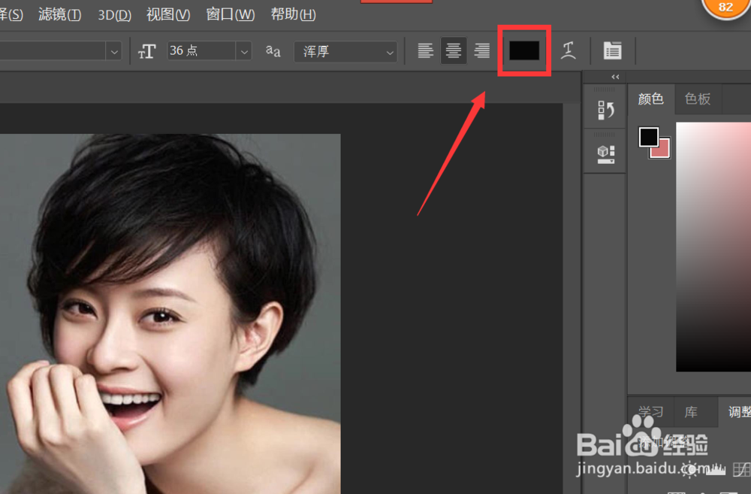Screen dimensions: 751x494
Task: Open the 滤镜 menu
Action: click(x=59, y=14)
